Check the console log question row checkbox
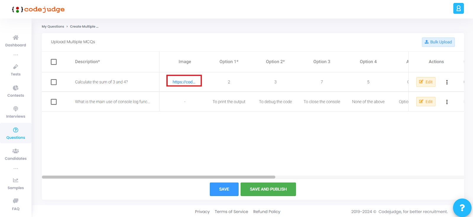473x217 pixels. [54, 102]
